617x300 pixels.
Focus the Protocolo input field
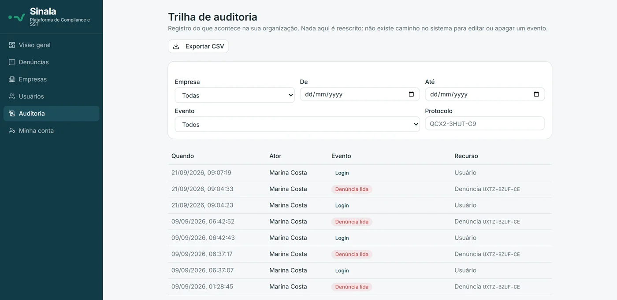click(485, 123)
